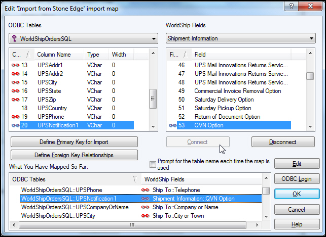
Task: Click the link icon beside field 53 QVN Option
Action: [x=172, y=125]
